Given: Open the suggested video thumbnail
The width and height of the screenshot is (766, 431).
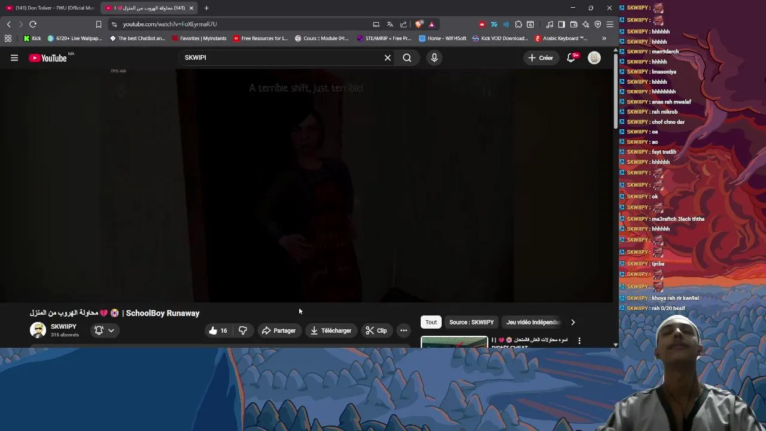Looking at the screenshot, I should click(455, 342).
